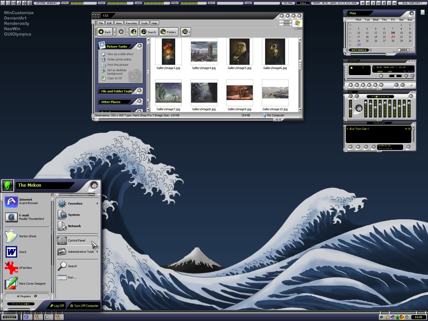The width and height of the screenshot is (428, 321).
Task: Open Network in the start menu
Action: coord(78,226)
